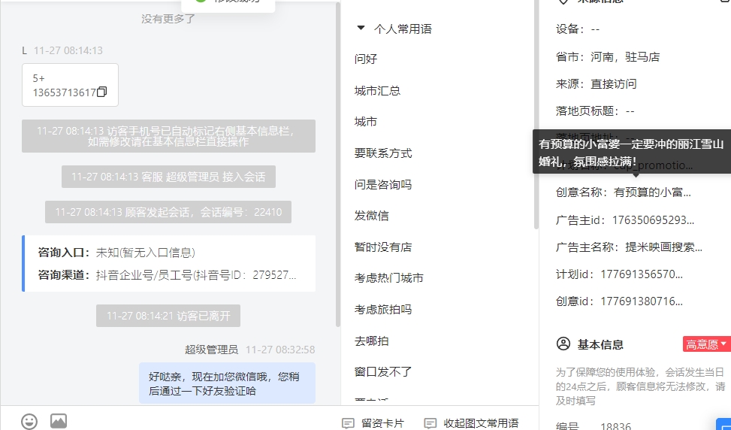Click the 广告主id value

pos(653,220)
